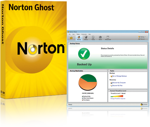
Task: Open the Computers menu
Action: 84,34
